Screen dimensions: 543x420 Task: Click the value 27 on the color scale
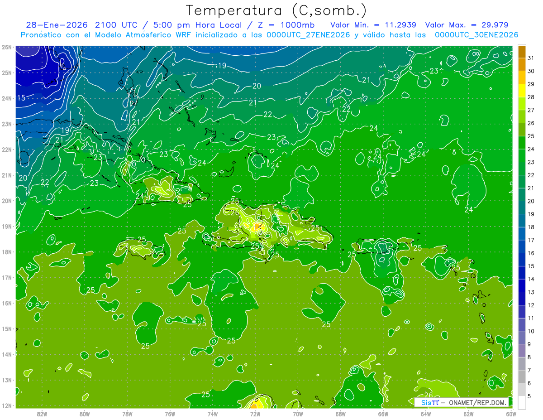point(531,110)
